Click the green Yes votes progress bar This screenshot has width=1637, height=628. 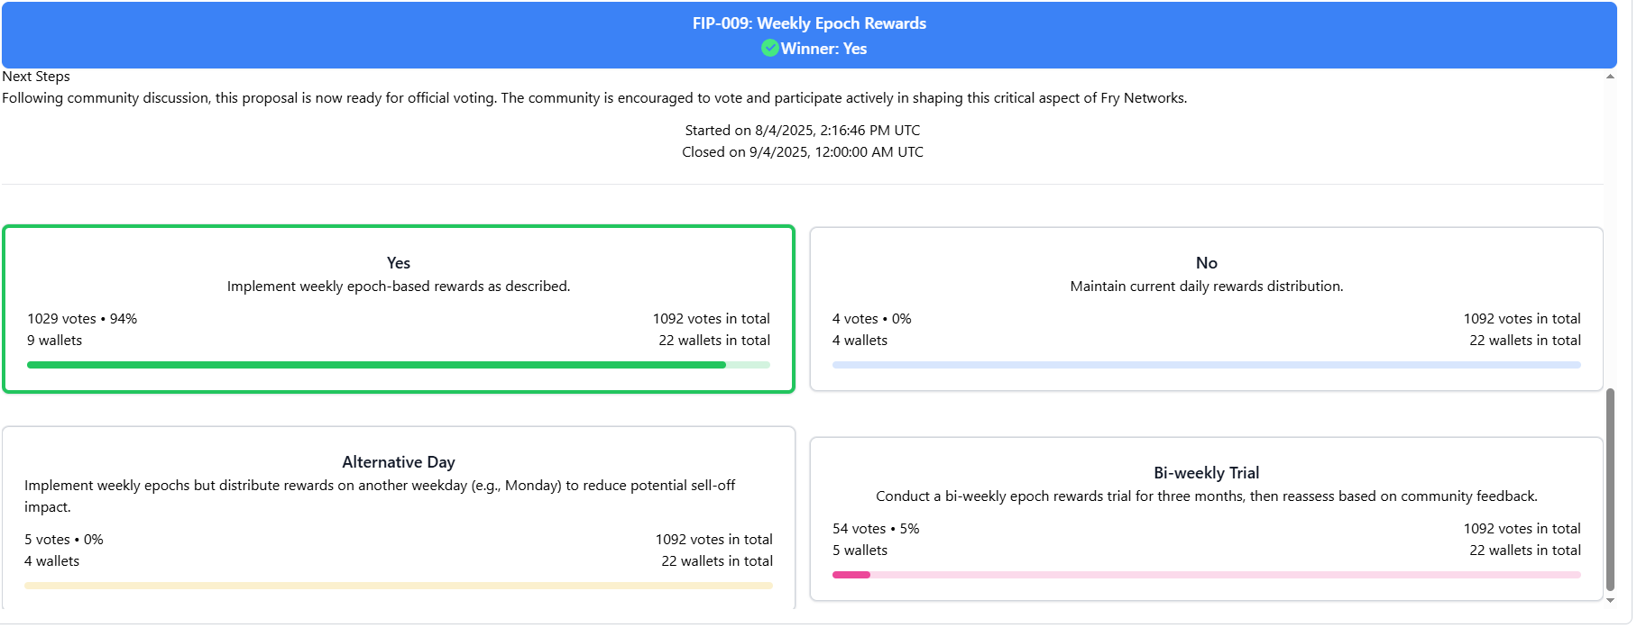[399, 365]
